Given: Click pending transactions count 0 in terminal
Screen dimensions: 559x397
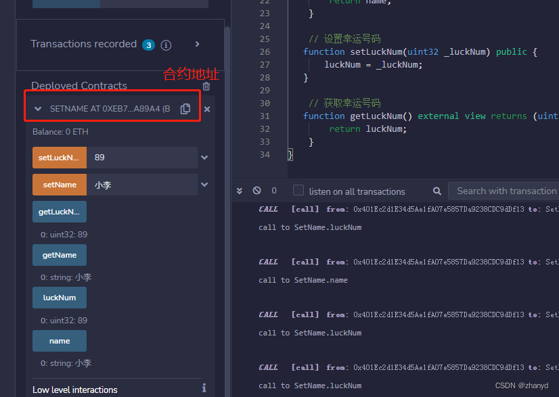Looking at the screenshot, I should [x=274, y=191].
